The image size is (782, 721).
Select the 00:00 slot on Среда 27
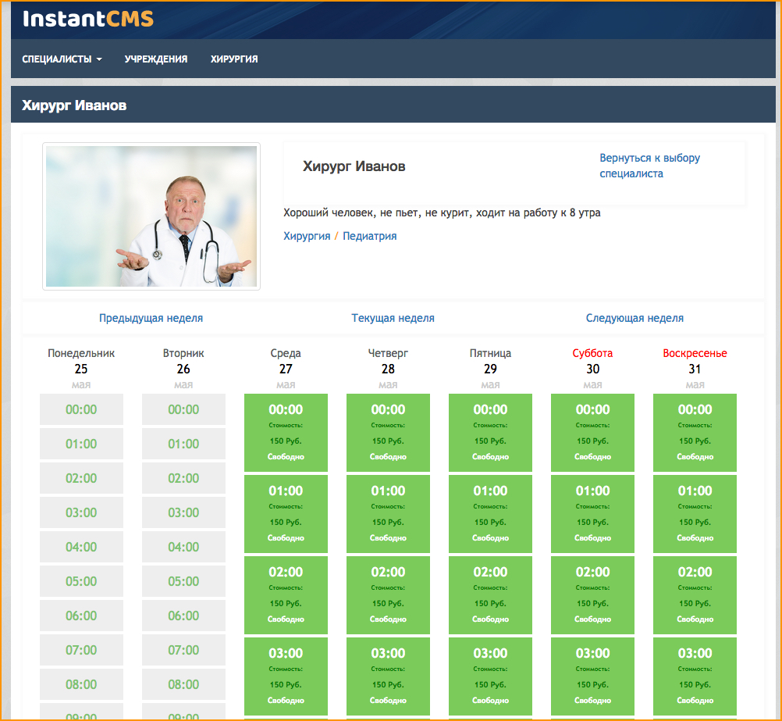(286, 433)
